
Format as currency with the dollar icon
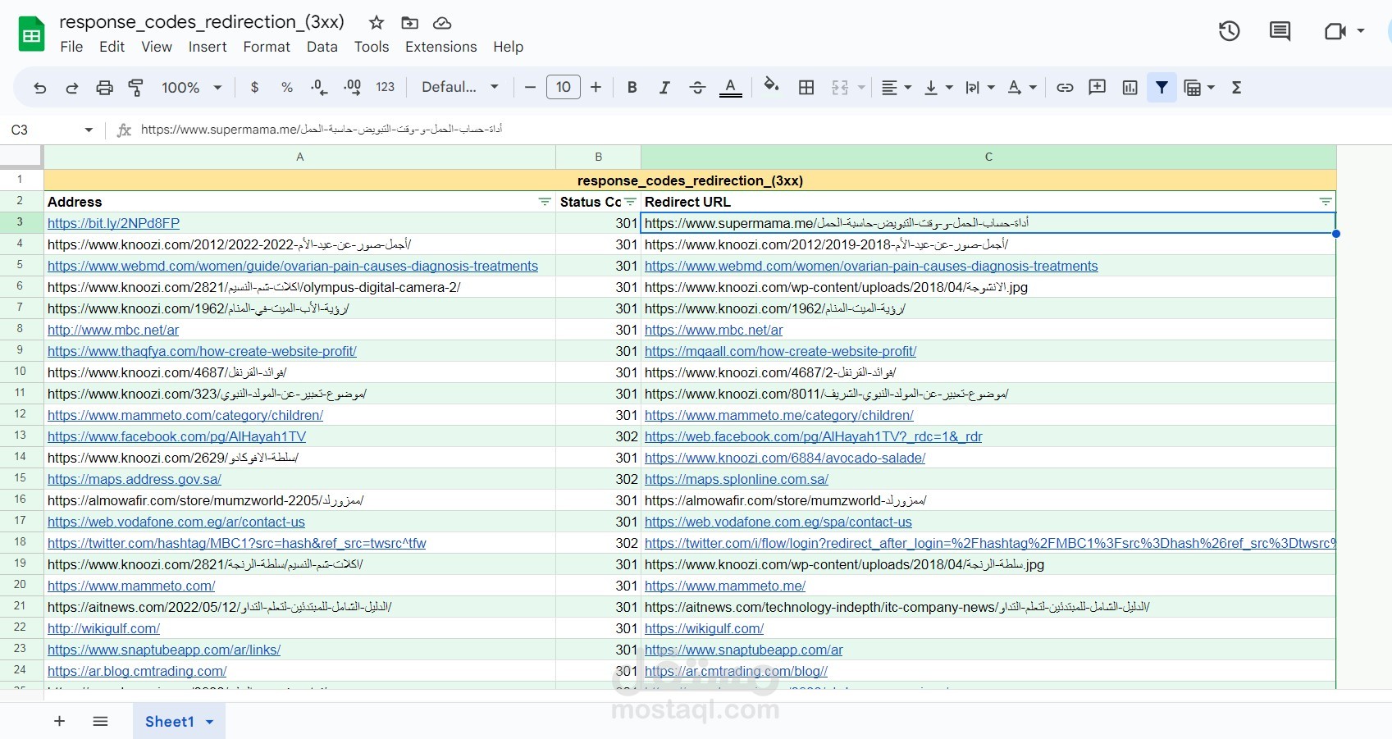click(x=254, y=88)
